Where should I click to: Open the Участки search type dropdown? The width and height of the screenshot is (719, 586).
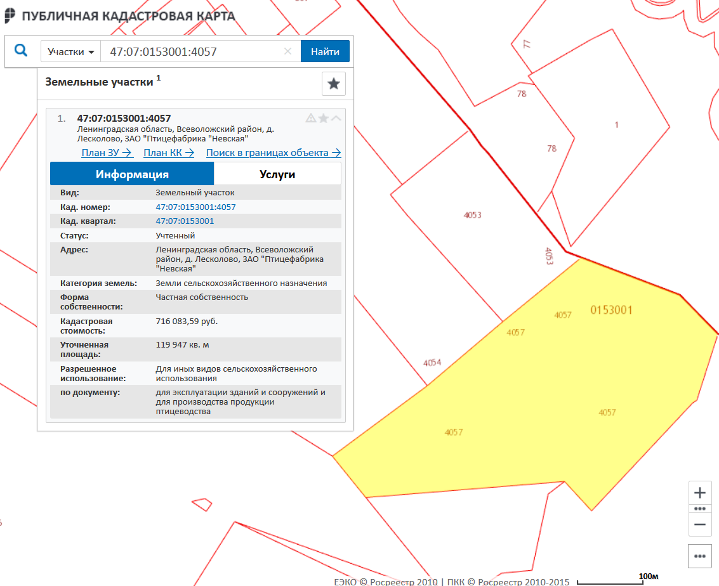[70, 52]
